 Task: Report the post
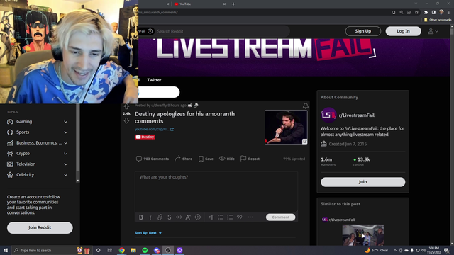pyautogui.click(x=250, y=159)
